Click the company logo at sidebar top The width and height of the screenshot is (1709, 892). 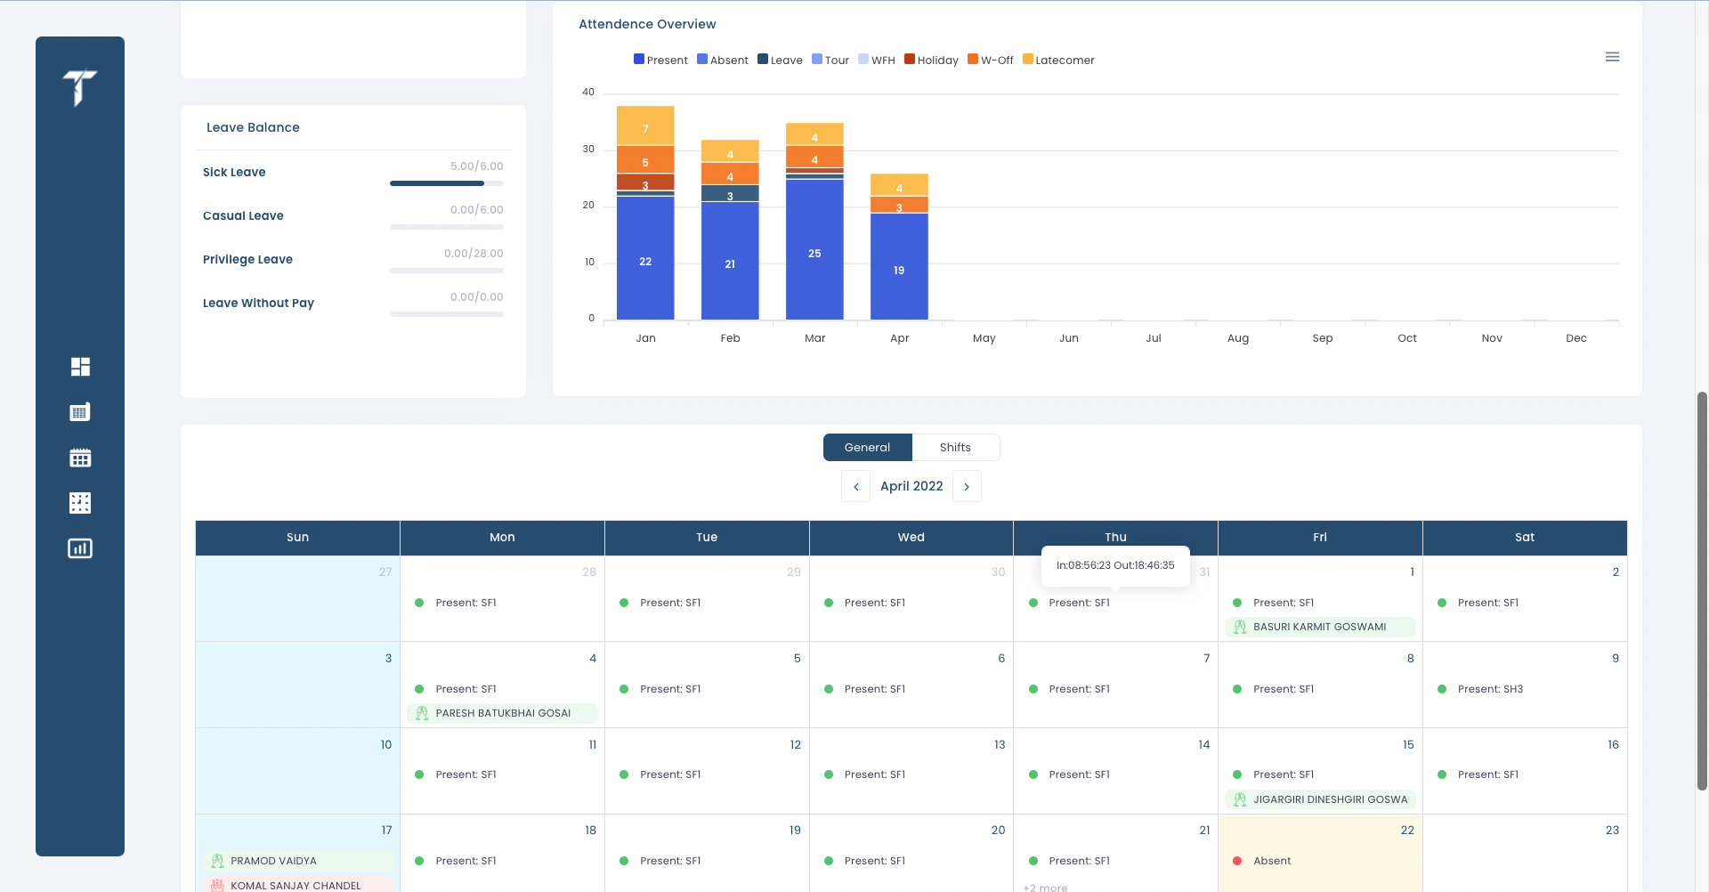[80, 89]
